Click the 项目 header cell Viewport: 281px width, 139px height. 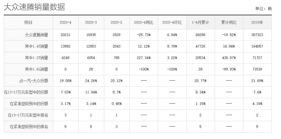(x=28, y=22)
